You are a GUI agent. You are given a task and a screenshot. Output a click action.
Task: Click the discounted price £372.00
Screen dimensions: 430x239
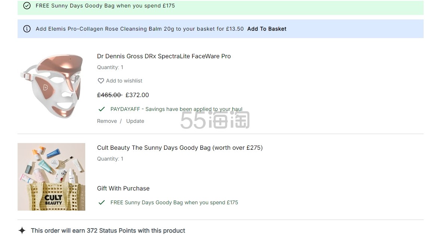[x=137, y=95]
